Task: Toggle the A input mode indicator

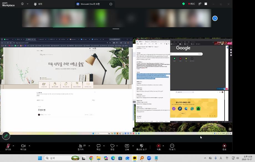Action: click(221, 158)
